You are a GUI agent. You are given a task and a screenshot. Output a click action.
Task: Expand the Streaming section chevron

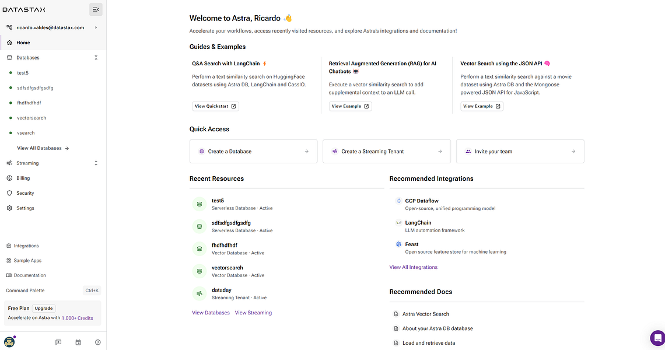pyautogui.click(x=96, y=163)
